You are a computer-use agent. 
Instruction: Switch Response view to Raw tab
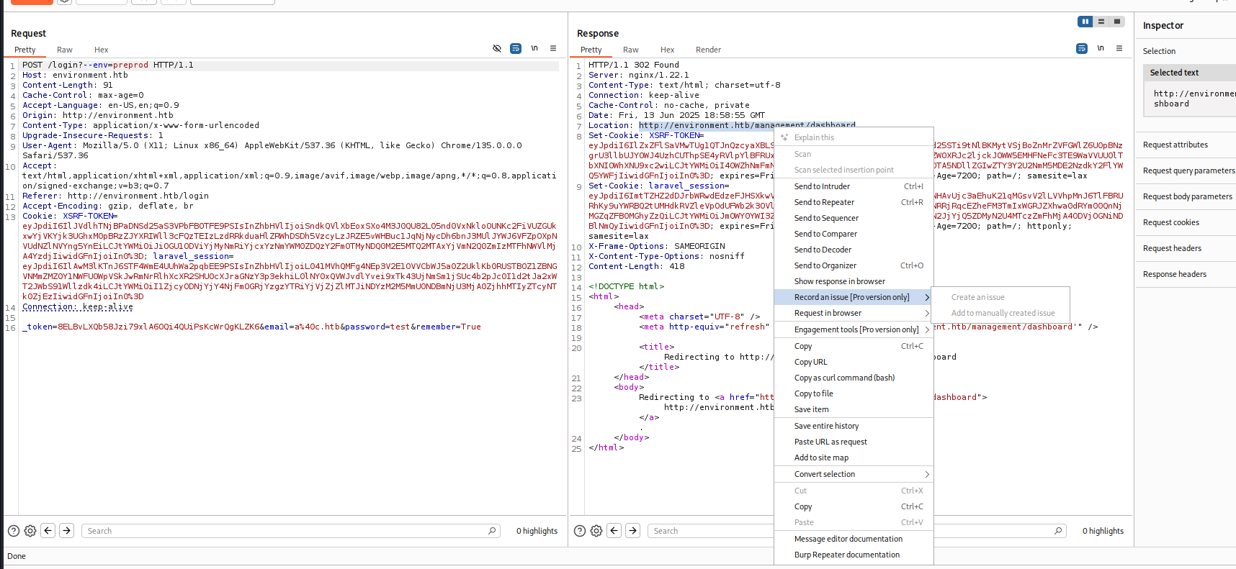[631, 50]
